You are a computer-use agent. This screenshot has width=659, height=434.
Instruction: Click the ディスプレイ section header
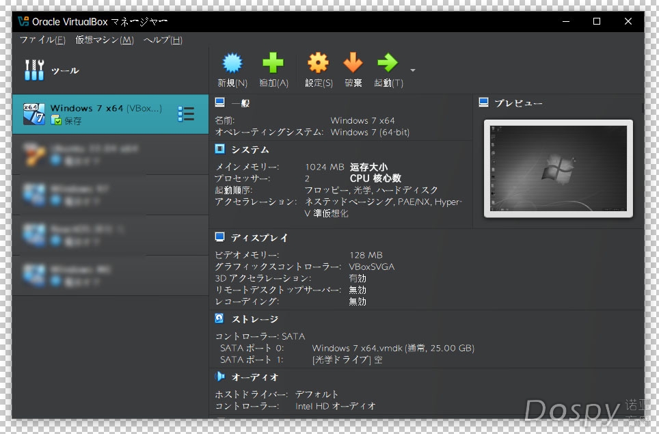(259, 238)
